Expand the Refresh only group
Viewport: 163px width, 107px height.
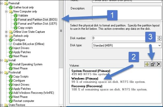6,36
